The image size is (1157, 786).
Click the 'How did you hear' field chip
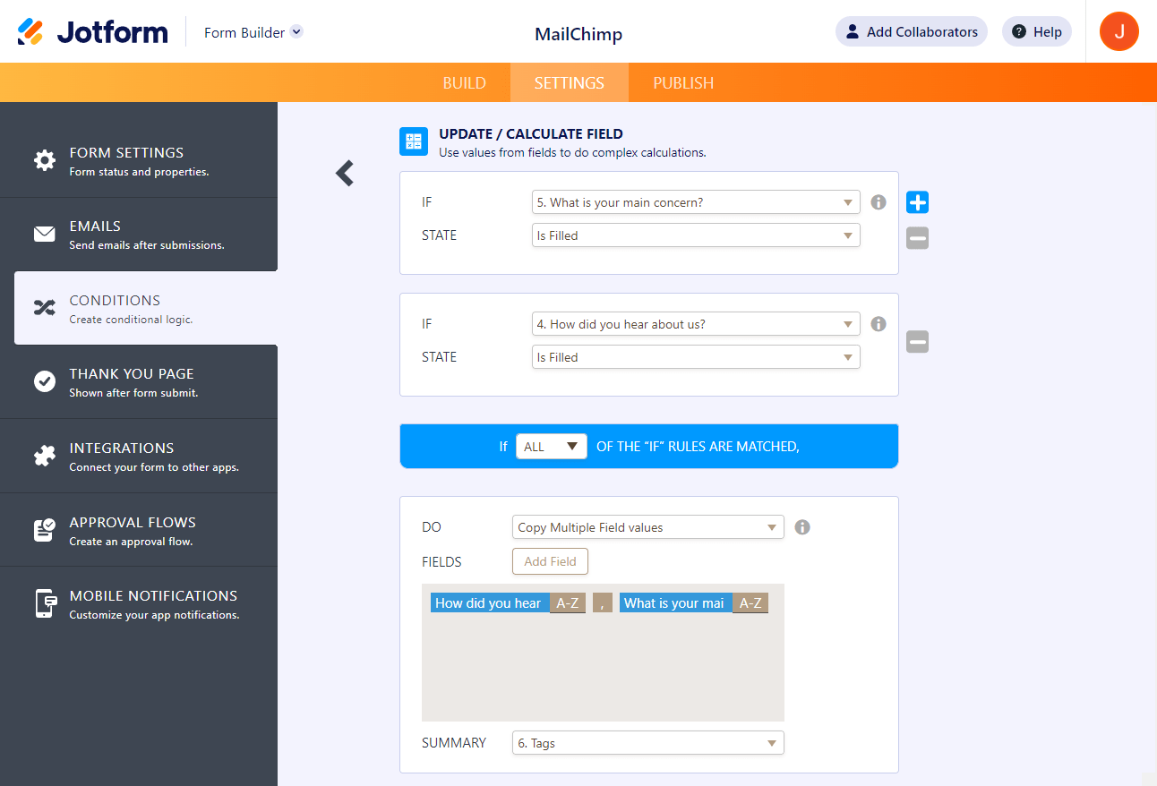tap(488, 603)
